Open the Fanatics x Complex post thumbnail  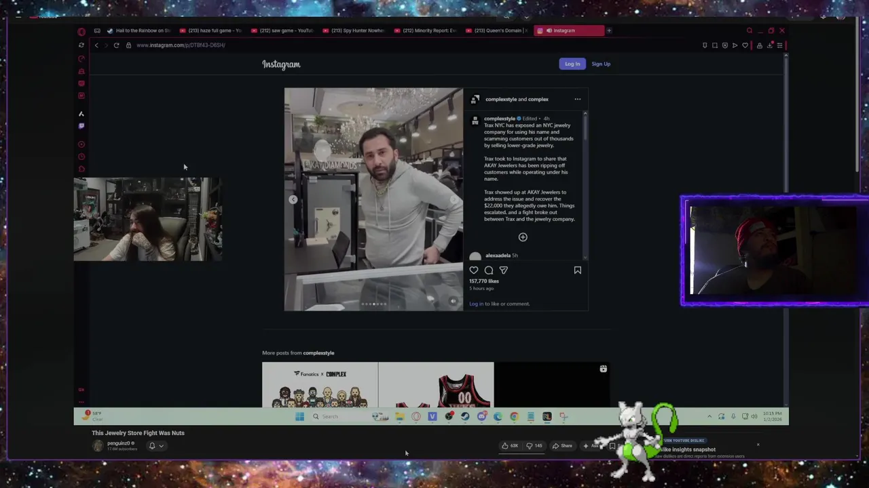320,385
